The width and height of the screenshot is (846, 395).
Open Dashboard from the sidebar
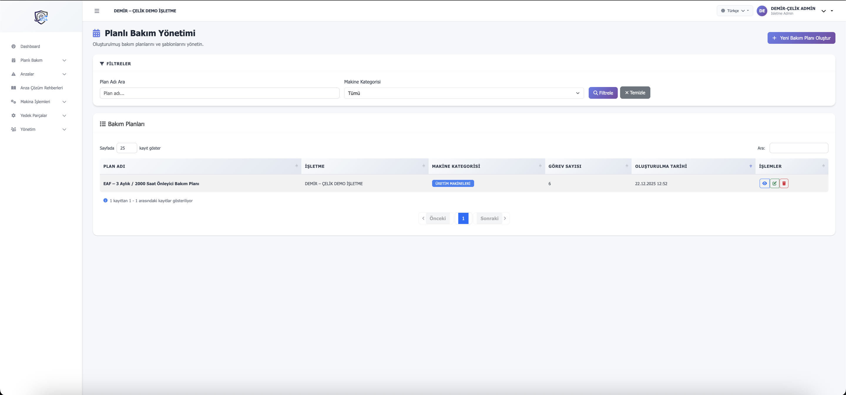pyautogui.click(x=30, y=46)
